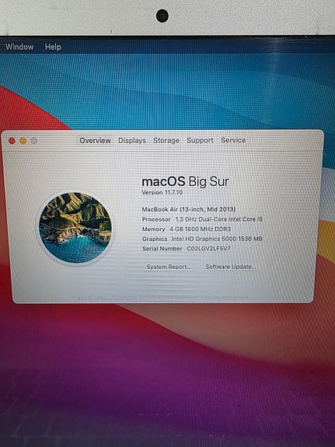The height and width of the screenshot is (447, 335).
Task: Open the faint License Agreement link
Action: click(x=224, y=297)
